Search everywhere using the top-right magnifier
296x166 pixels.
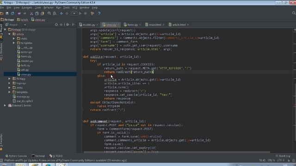(294, 13)
